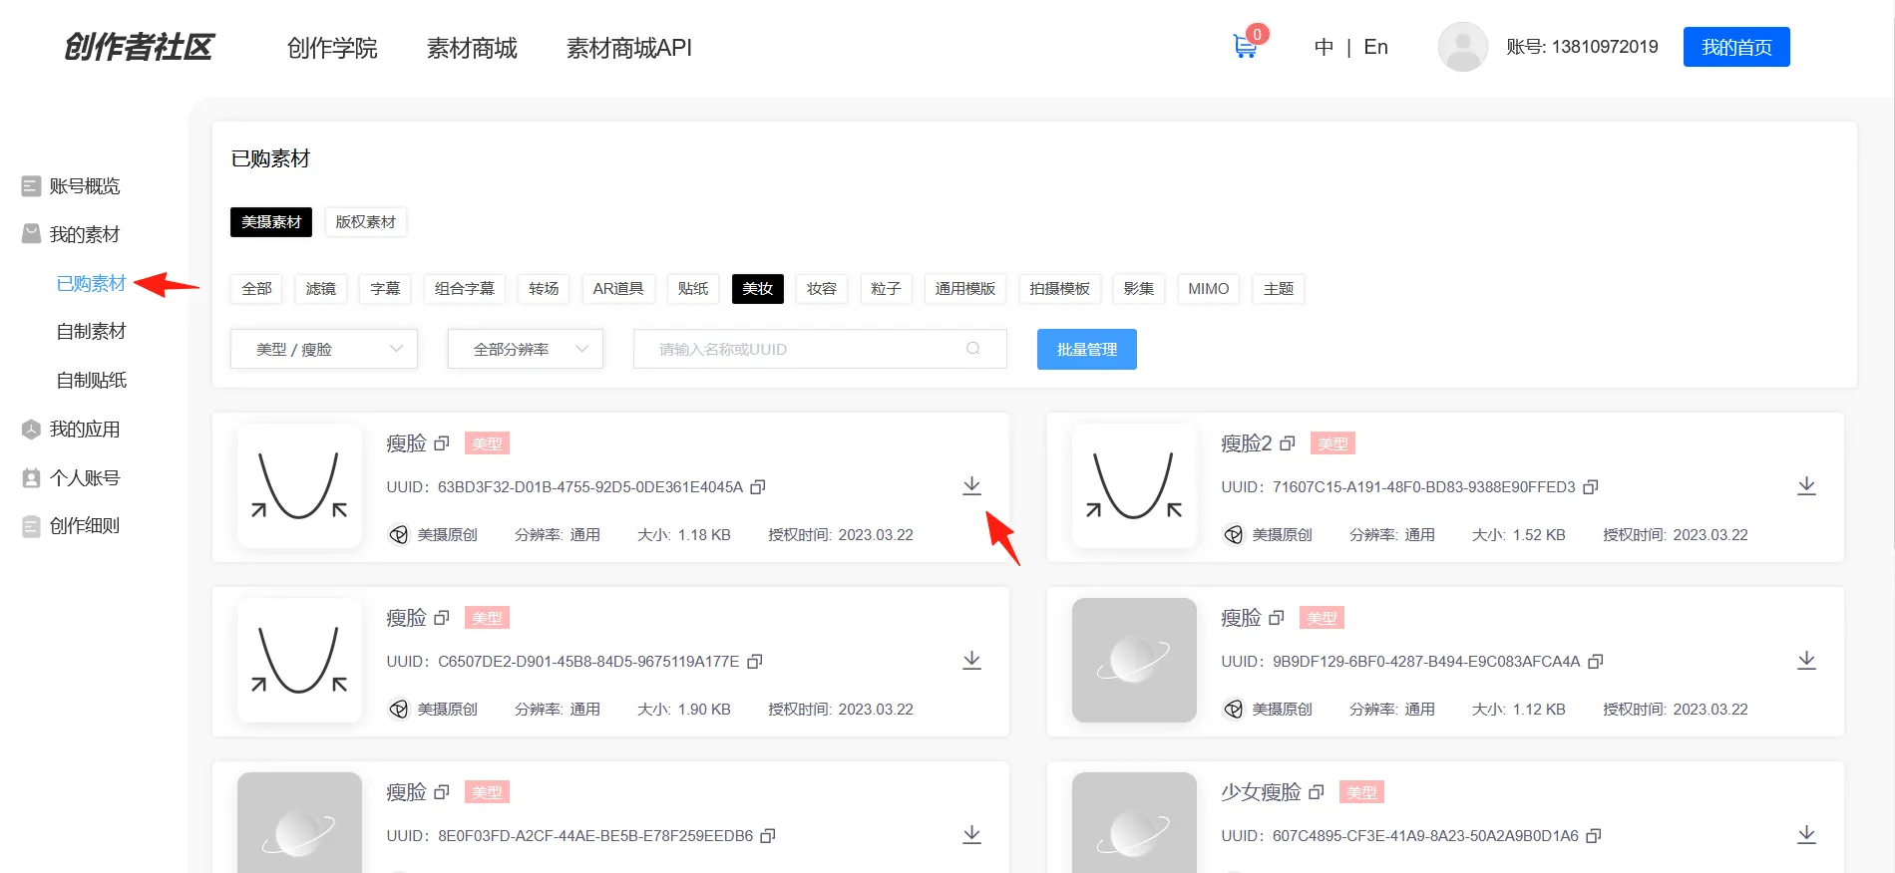Open 素材商城 in top navigation
The width and height of the screenshot is (1895, 873).
[472, 48]
